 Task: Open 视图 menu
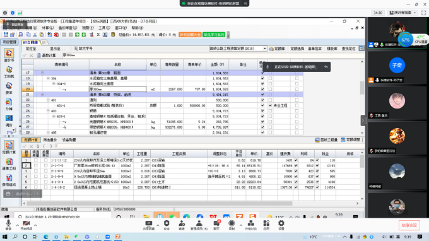88,28
